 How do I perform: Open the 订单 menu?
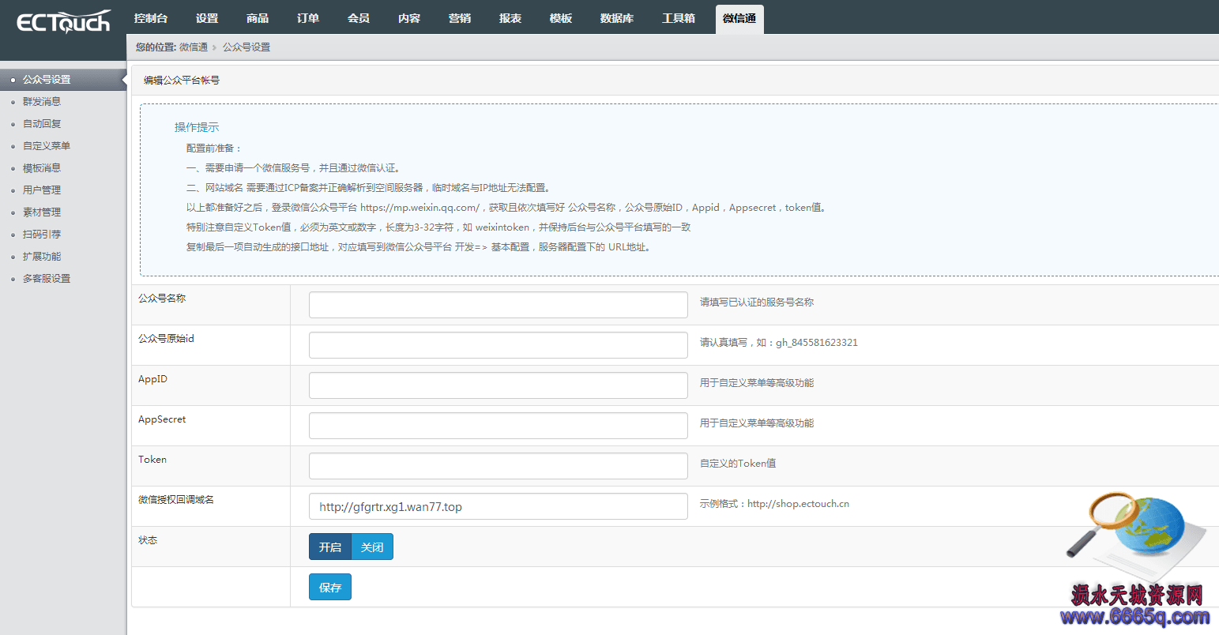pos(308,18)
